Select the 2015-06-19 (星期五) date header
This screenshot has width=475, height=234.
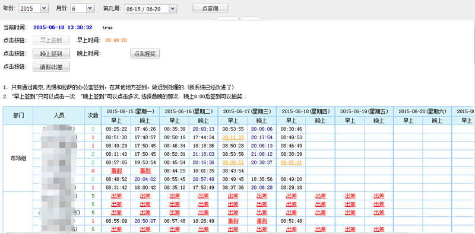tap(364, 111)
